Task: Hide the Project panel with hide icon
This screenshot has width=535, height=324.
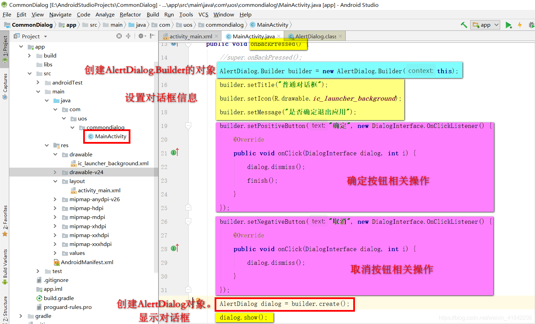Action: pos(152,36)
